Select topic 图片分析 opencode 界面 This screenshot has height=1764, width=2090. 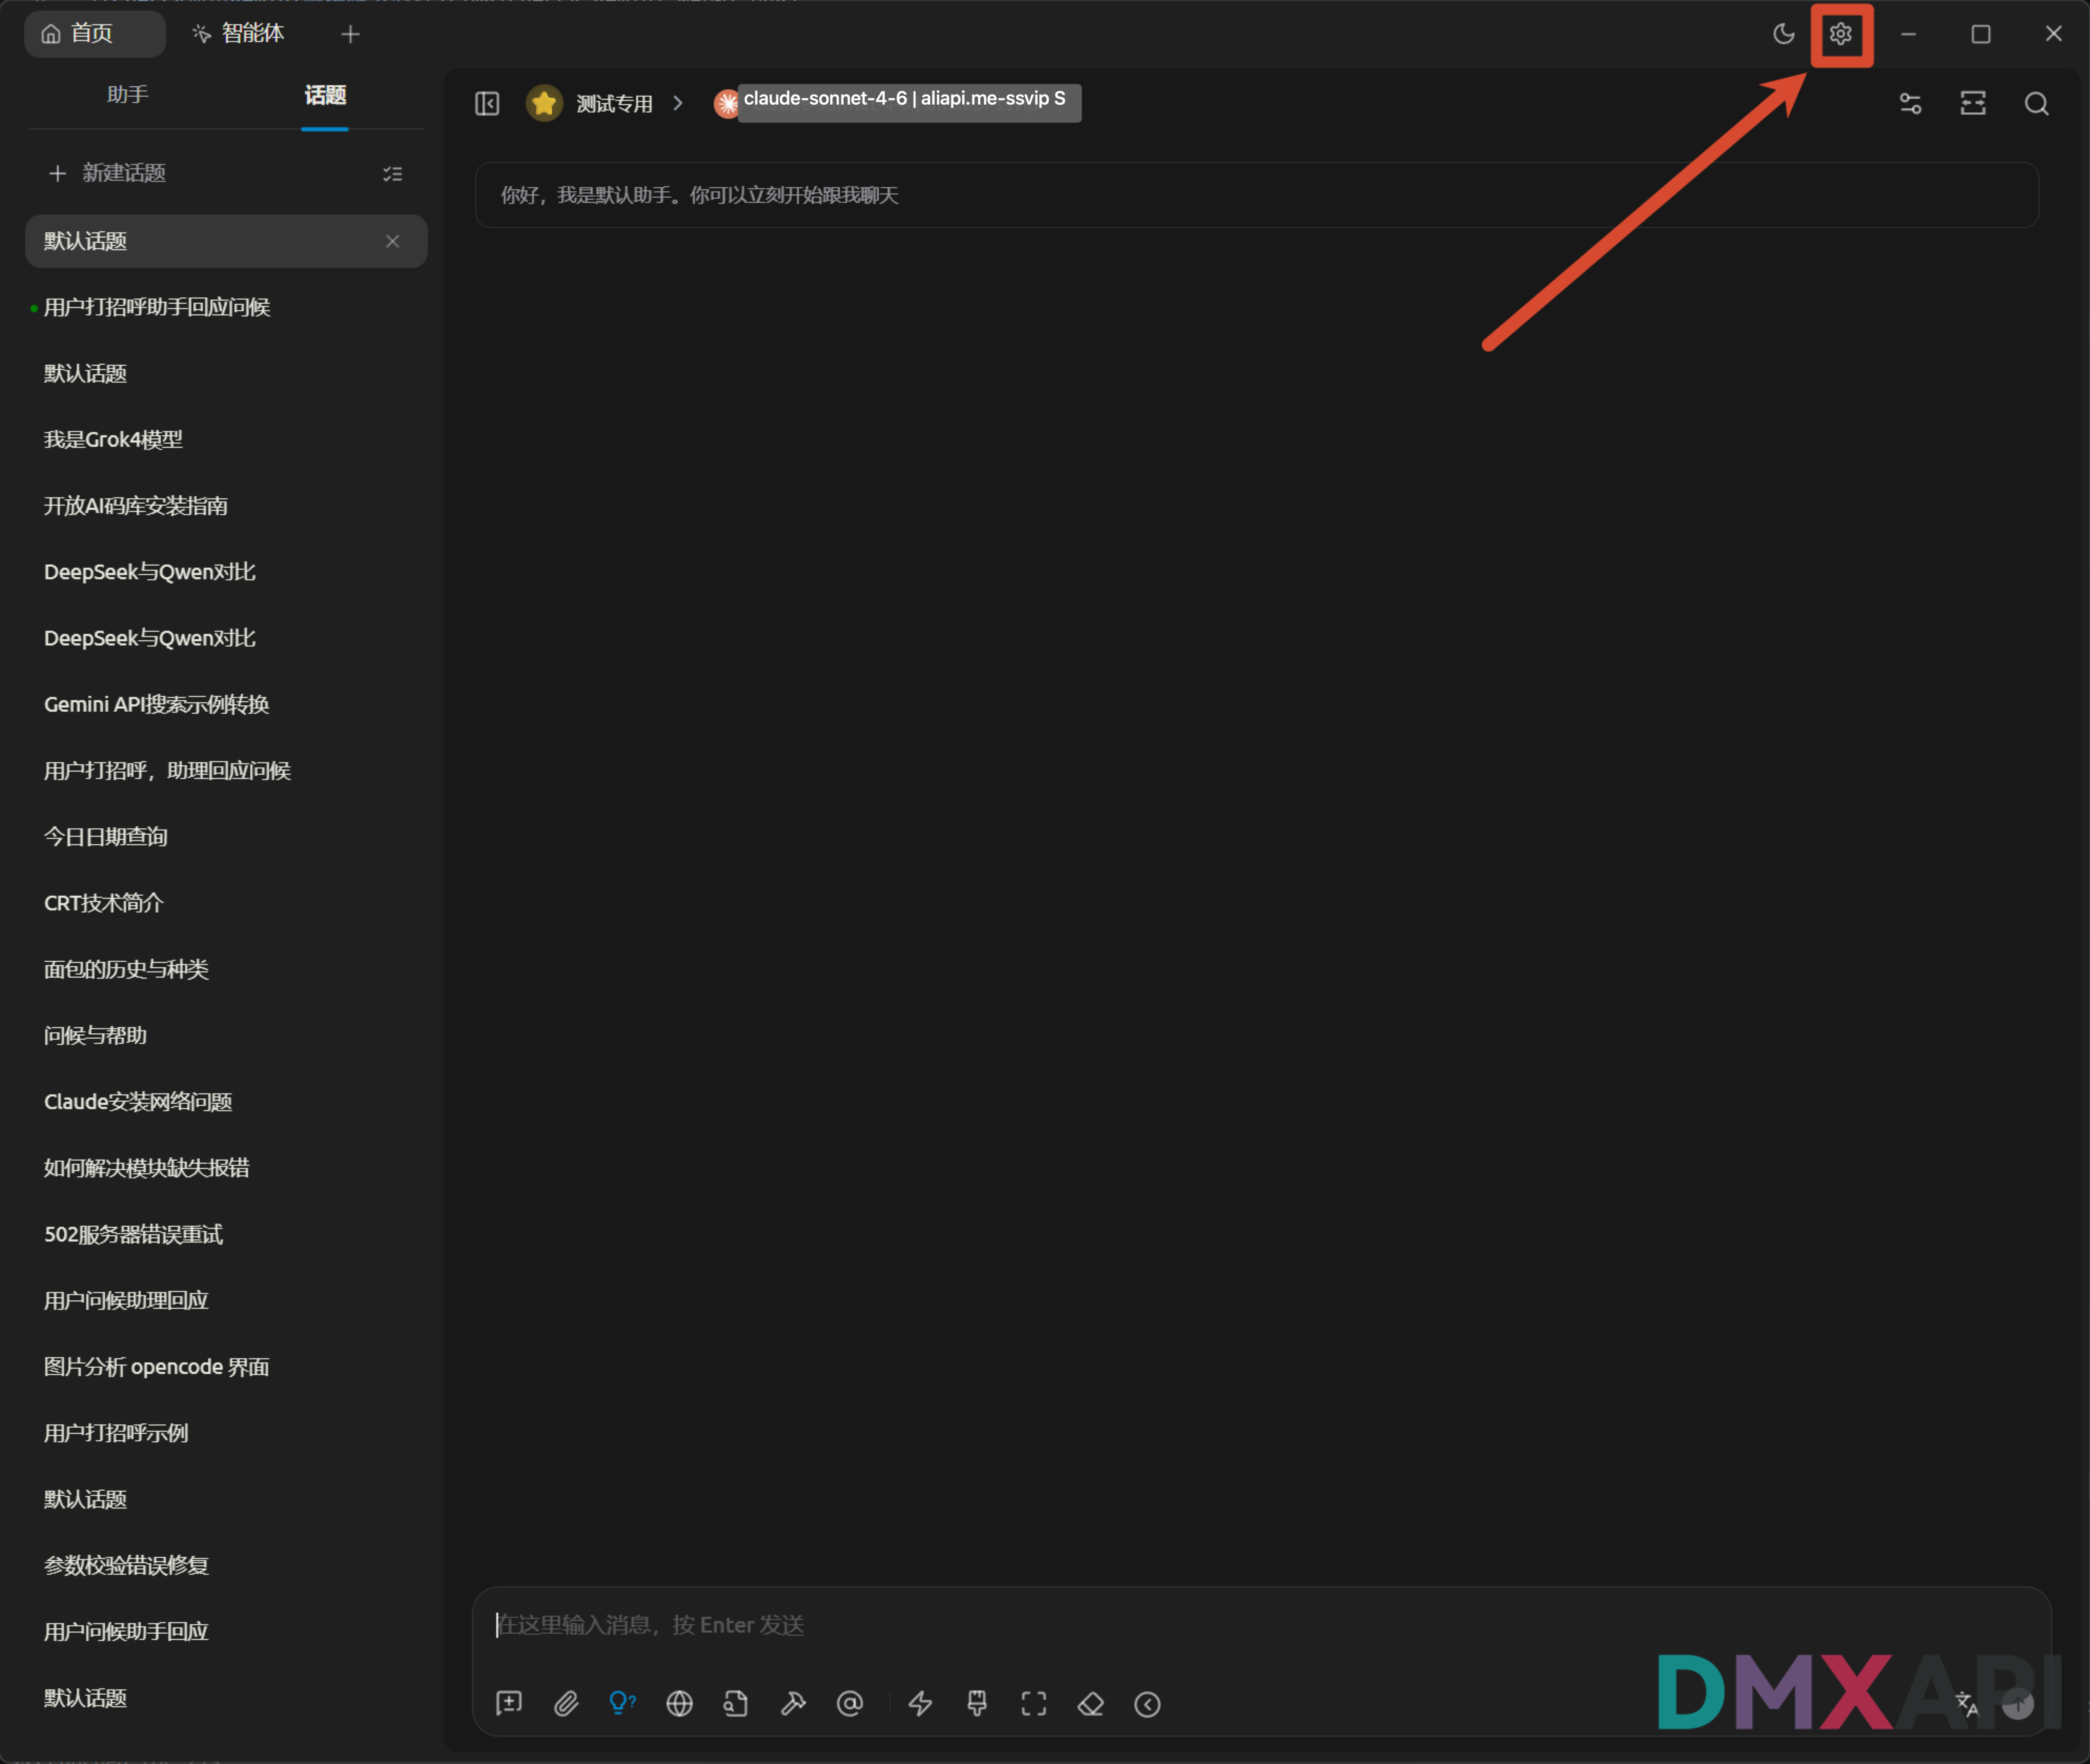pyautogui.click(x=226, y=1367)
